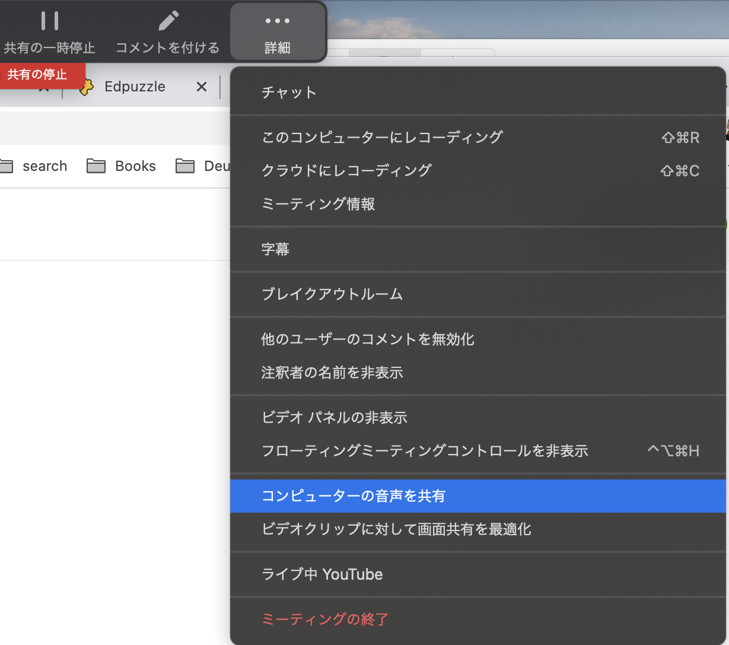Screen dimensions: 729x645
Task: Hide the video panel via ビデオ パネルの非表示
Action: coord(335,417)
